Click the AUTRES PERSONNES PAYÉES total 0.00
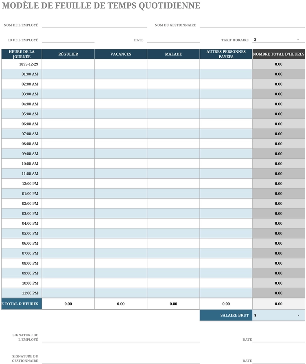Image resolution: width=306 pixels, height=364 pixels. [226, 304]
